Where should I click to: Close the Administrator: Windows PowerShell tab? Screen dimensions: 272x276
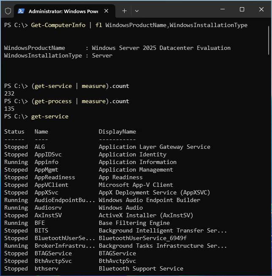click(x=107, y=11)
